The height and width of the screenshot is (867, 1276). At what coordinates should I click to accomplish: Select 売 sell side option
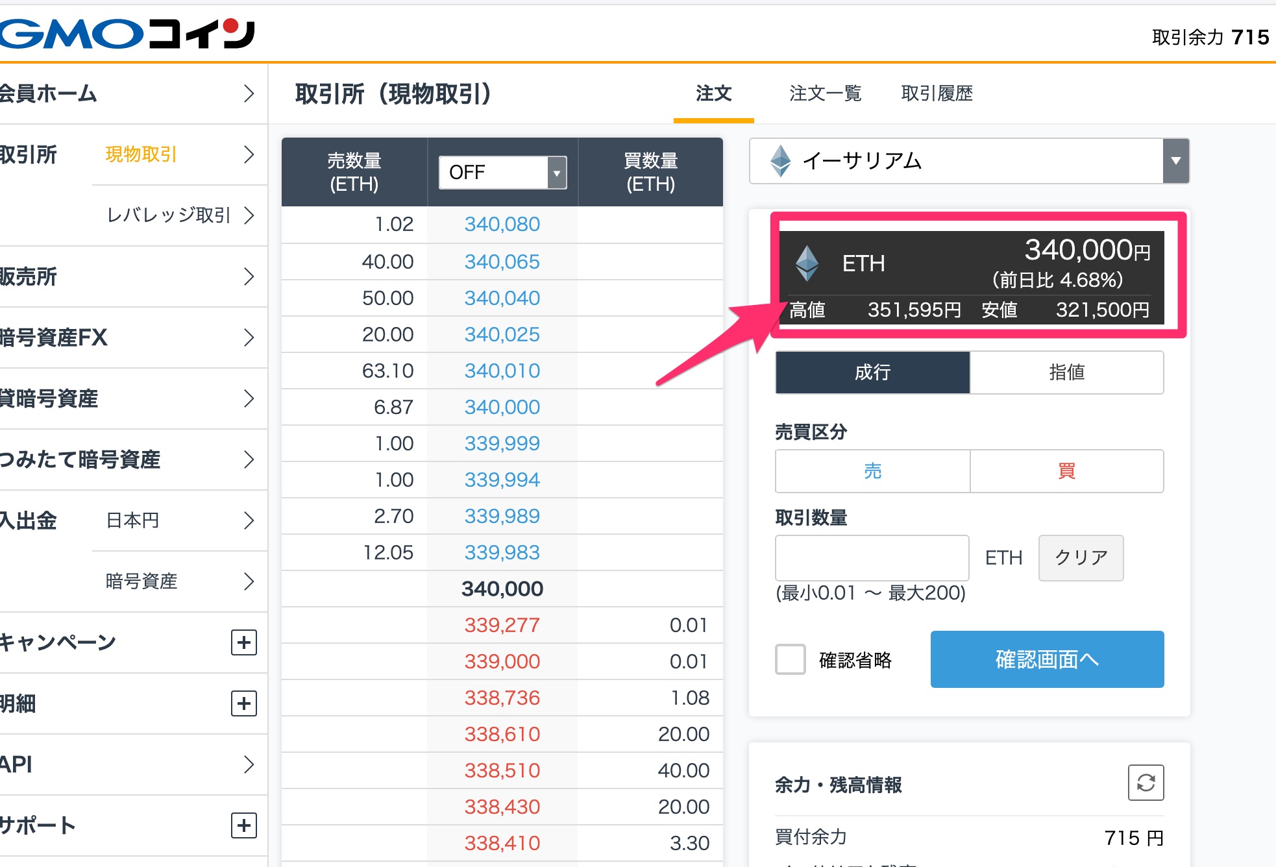pos(872,471)
